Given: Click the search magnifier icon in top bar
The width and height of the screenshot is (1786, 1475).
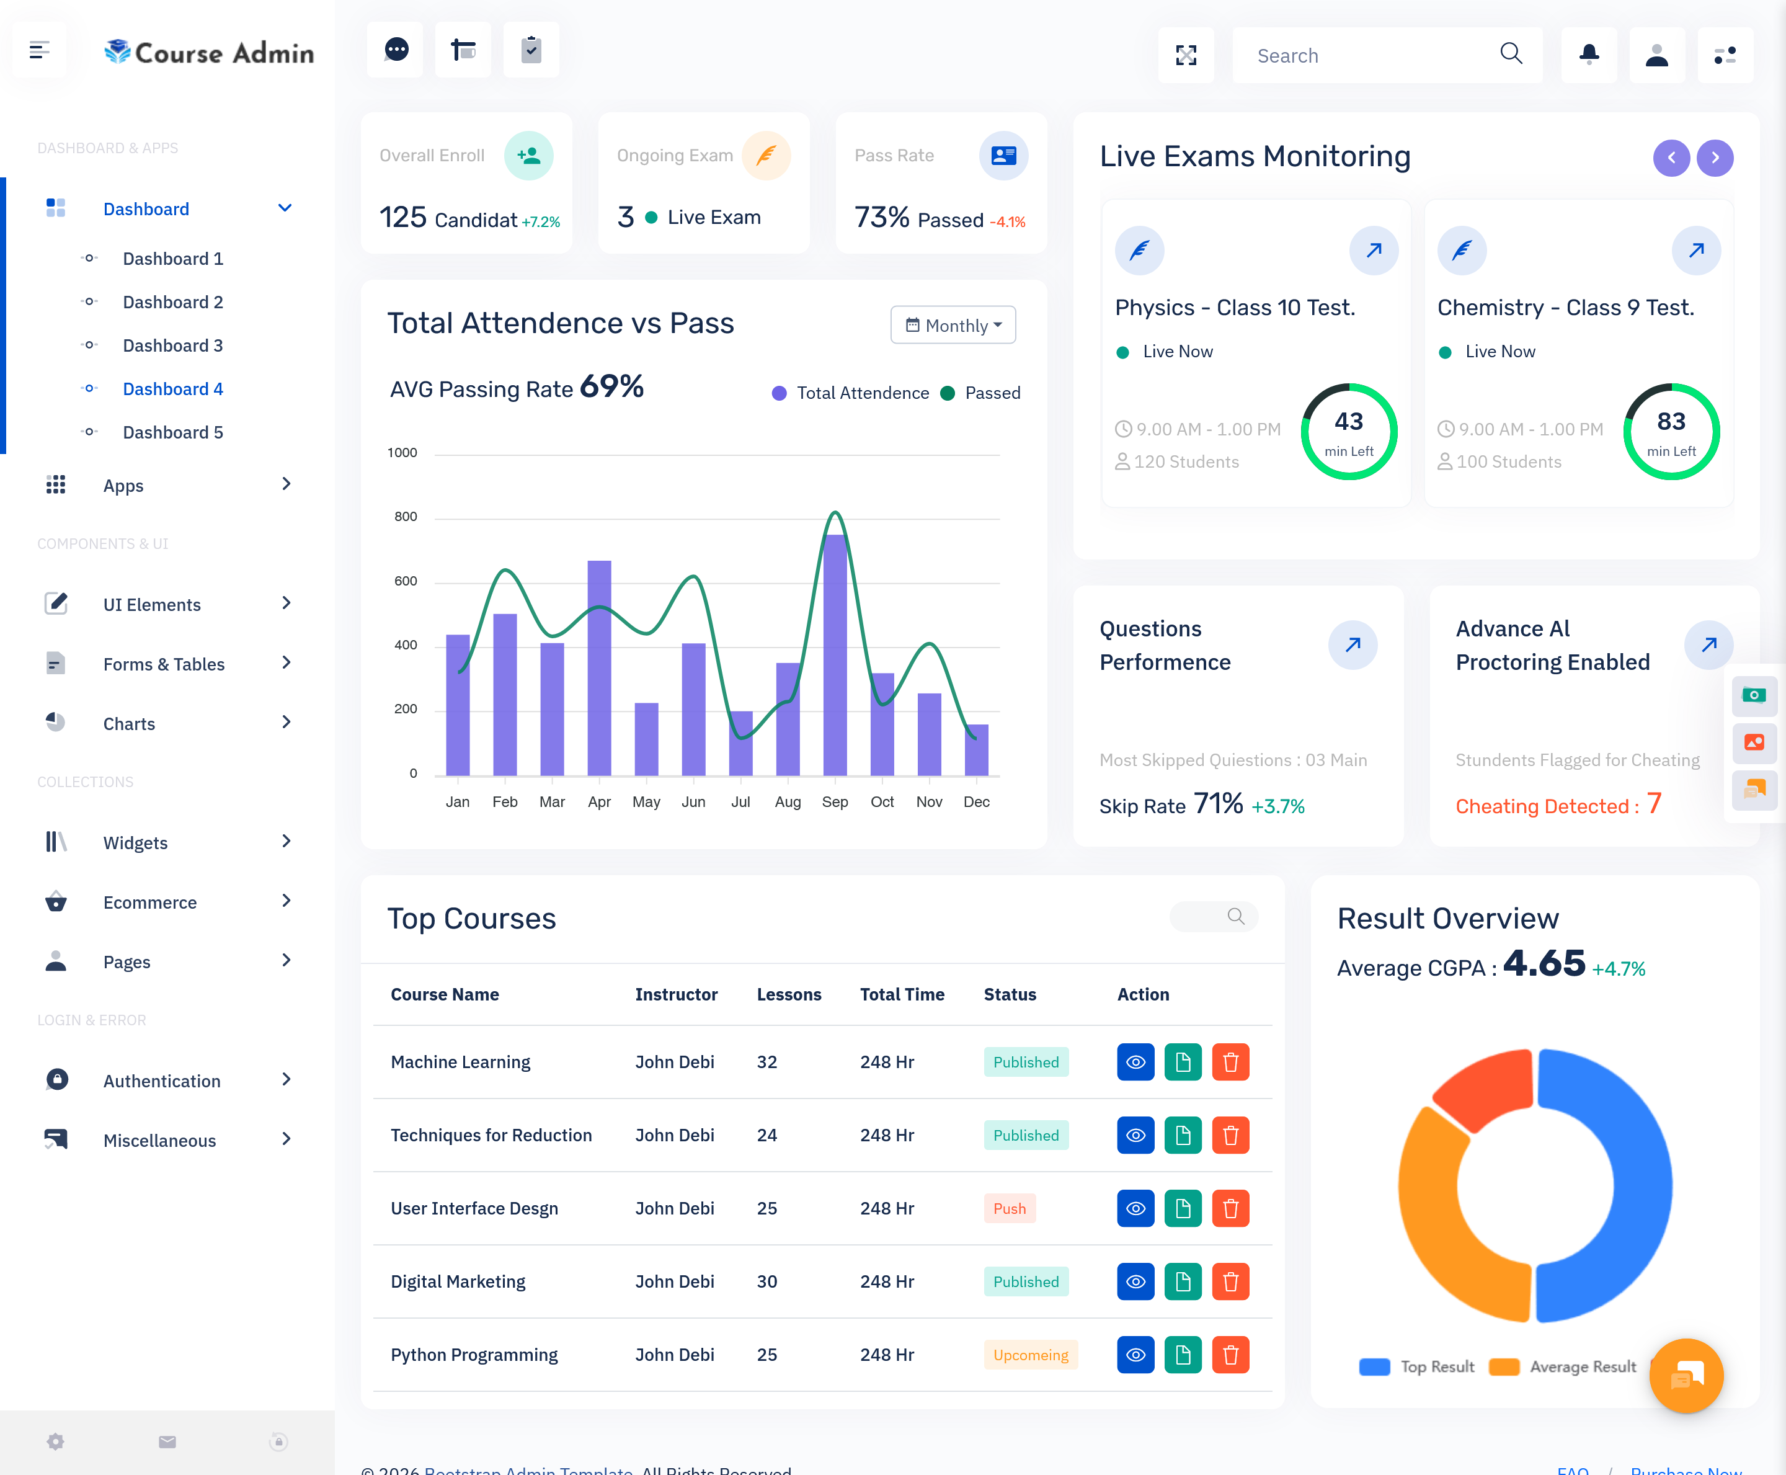Looking at the screenshot, I should tap(1511, 53).
